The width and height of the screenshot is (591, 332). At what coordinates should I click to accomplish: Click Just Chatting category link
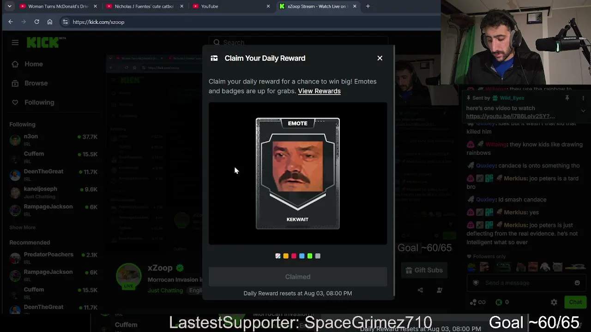coord(165,290)
